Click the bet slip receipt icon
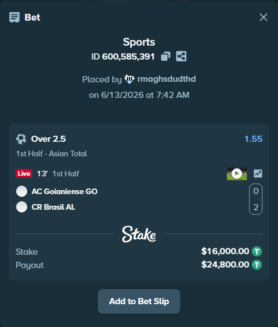The image size is (278, 327). 14,17
